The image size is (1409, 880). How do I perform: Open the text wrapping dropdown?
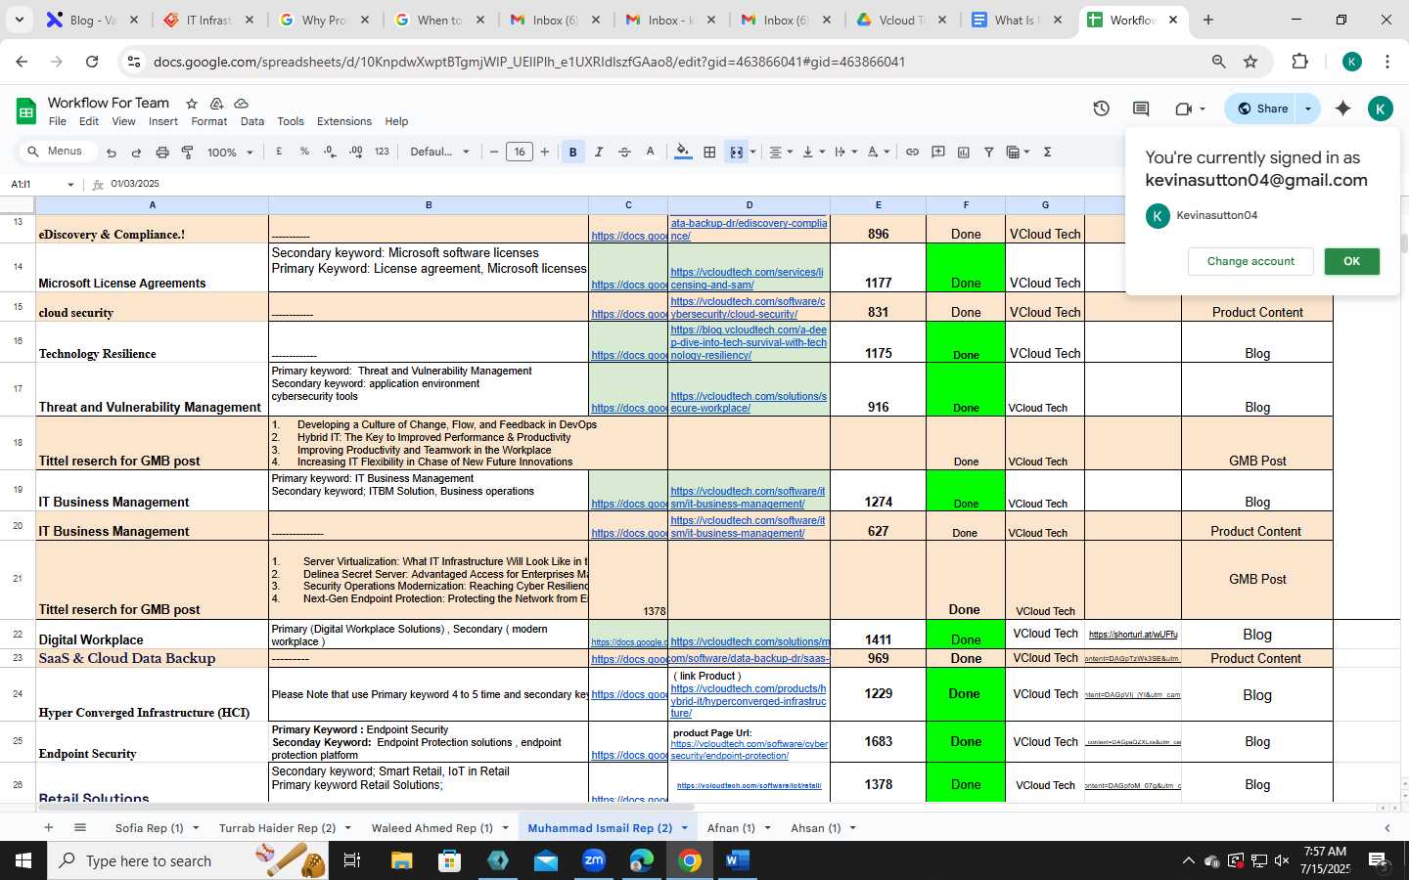click(845, 152)
